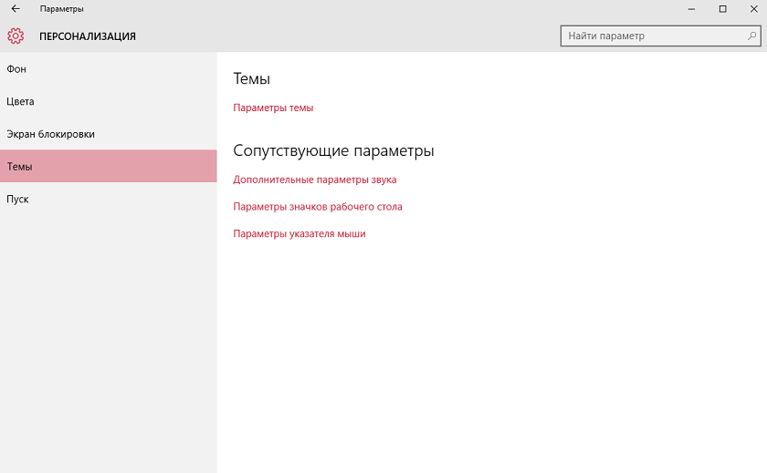Click the Параметры window title text

point(62,9)
